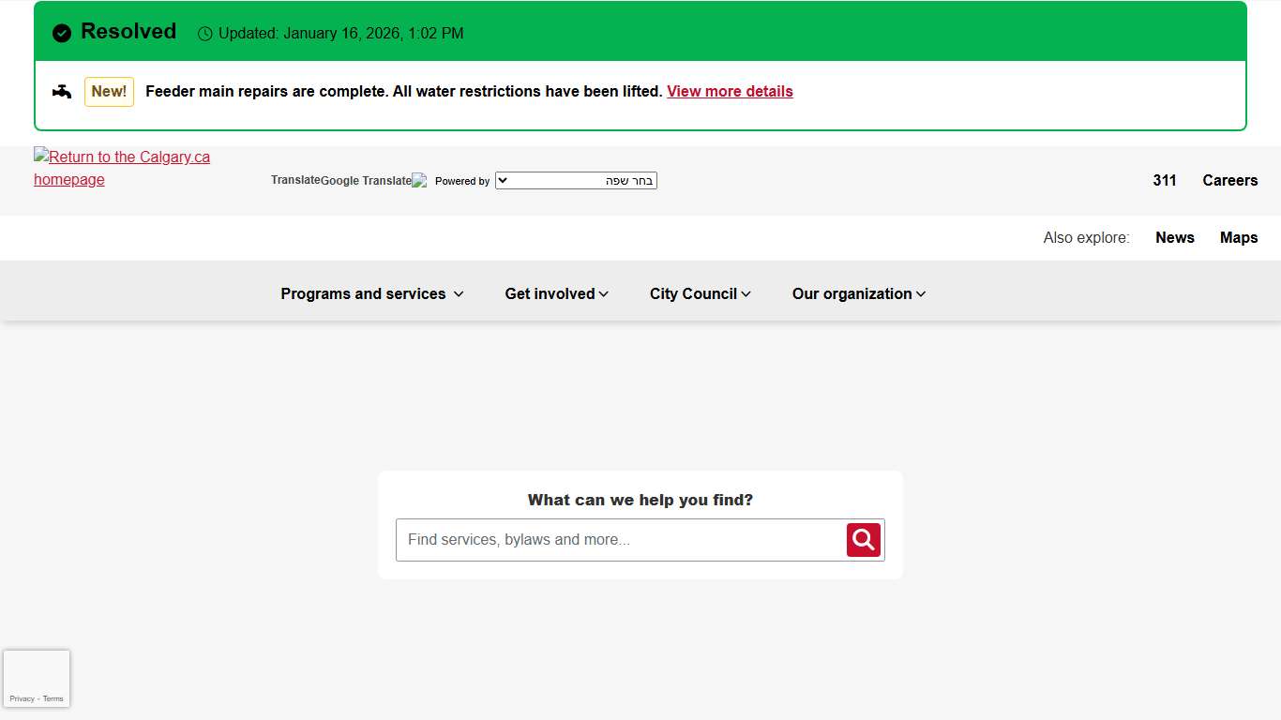Open the Google Translate language dropdown
This screenshot has height=720, width=1281.
coord(576,180)
